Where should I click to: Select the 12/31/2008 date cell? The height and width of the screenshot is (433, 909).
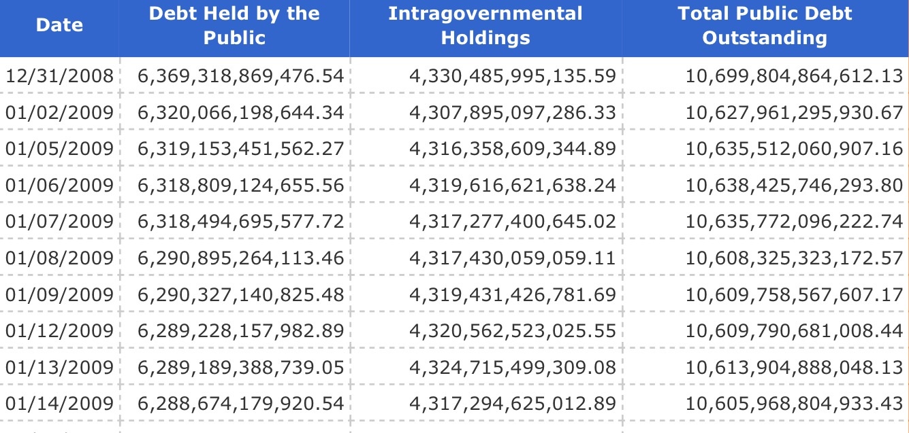(60, 76)
